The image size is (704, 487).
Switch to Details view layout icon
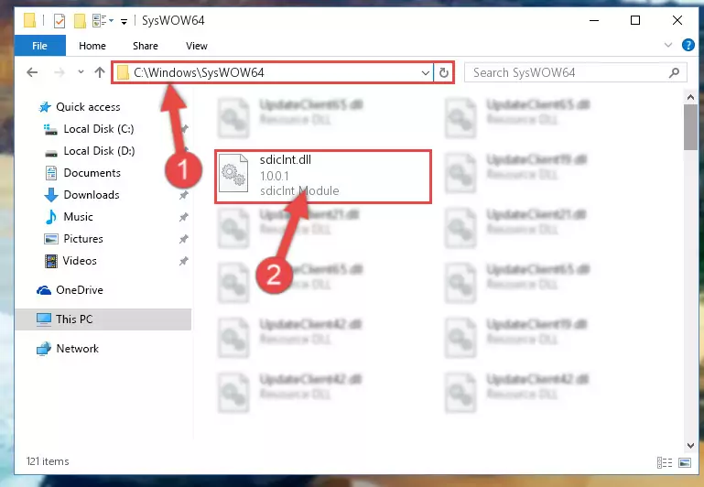coord(665,462)
